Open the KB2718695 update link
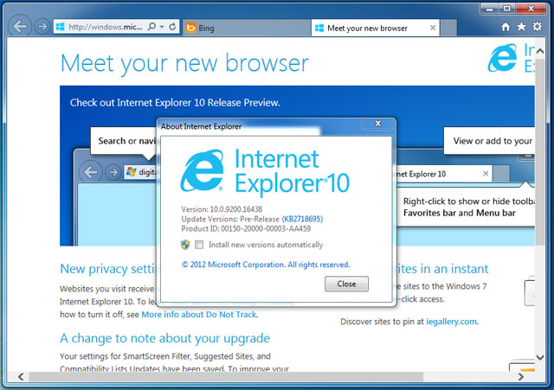The image size is (554, 390). (302, 219)
